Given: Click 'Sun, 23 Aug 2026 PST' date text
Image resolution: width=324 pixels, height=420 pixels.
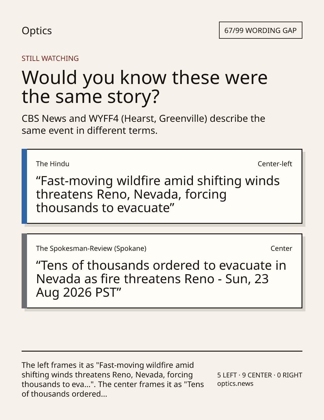Looking at the screenshot, I should tap(152, 286).
